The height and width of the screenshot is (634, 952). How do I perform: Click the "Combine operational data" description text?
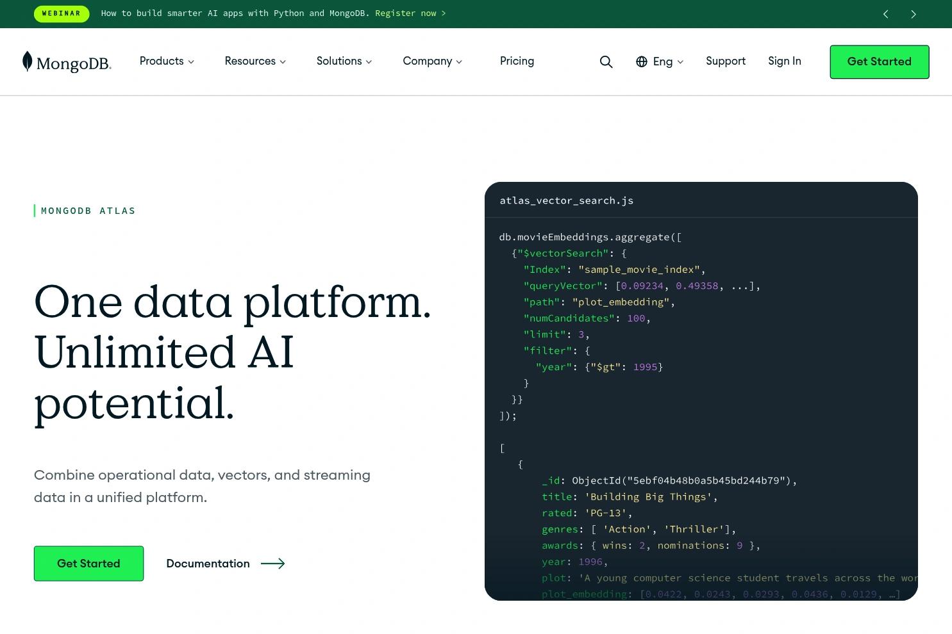tap(202, 486)
